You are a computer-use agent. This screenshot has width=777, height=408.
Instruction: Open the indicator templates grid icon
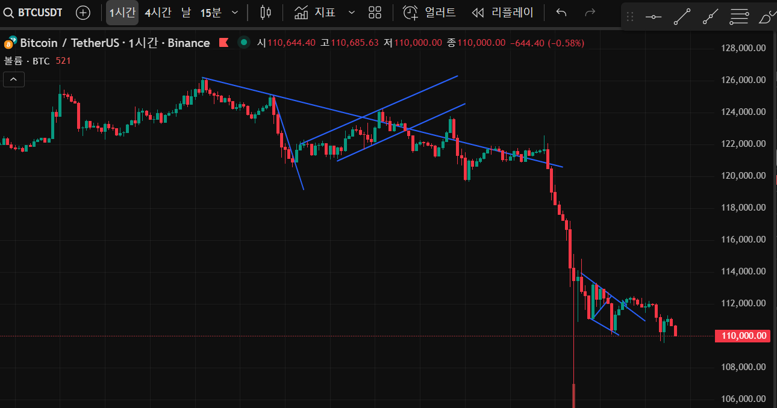pos(375,13)
